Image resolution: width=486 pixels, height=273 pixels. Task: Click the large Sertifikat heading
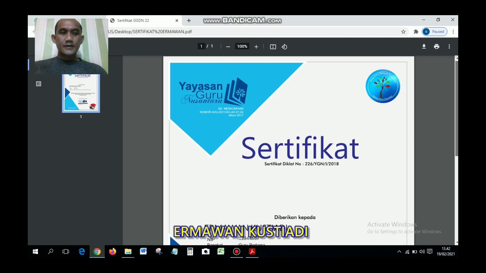(300, 148)
